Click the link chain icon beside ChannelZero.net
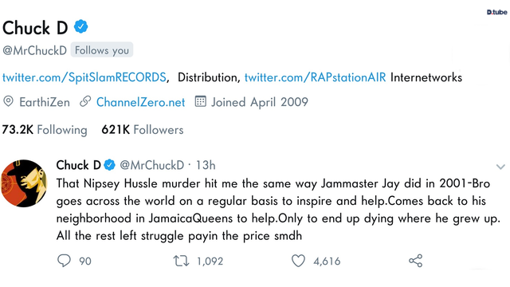This screenshot has width=510, height=287. click(85, 101)
